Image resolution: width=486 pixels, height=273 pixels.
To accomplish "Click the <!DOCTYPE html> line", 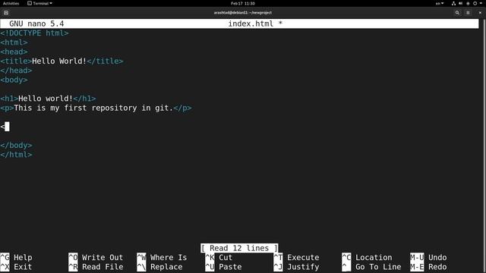I will 34,33.
